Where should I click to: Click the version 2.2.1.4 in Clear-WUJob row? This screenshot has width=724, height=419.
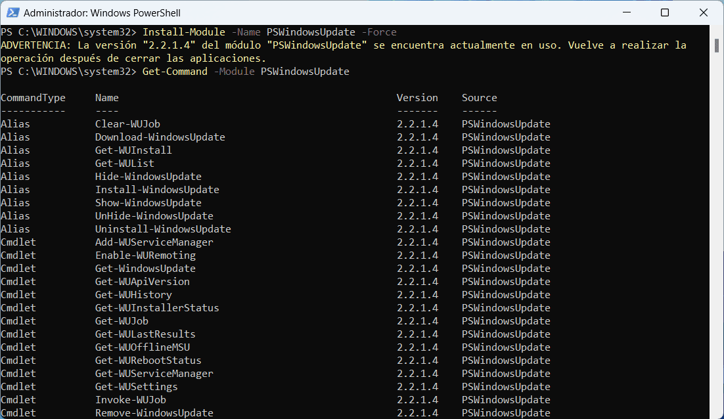(x=417, y=123)
